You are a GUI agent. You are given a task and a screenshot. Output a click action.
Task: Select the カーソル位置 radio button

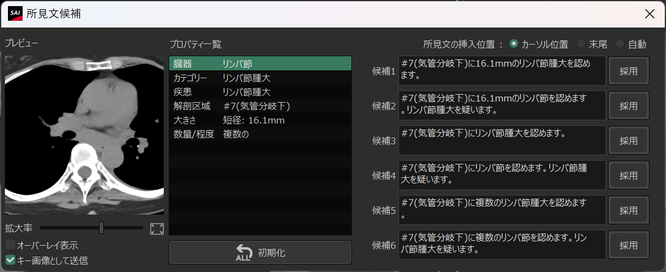click(x=514, y=44)
